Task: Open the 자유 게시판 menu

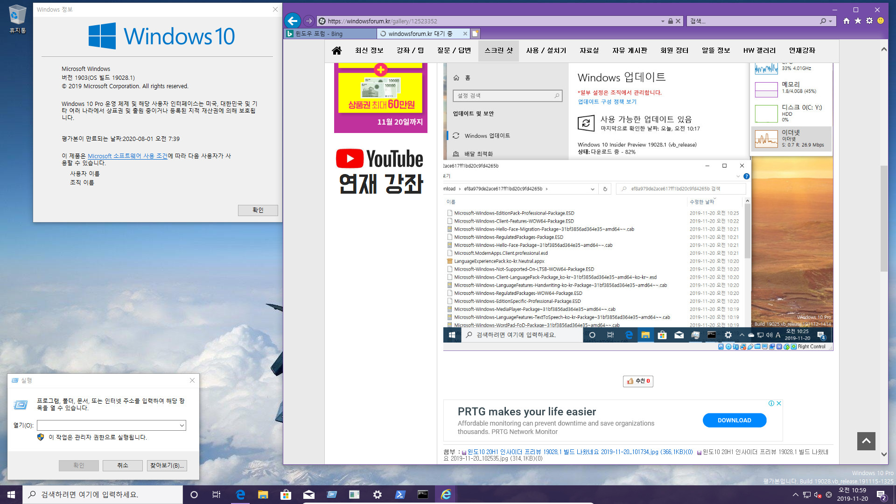Action: (630, 50)
